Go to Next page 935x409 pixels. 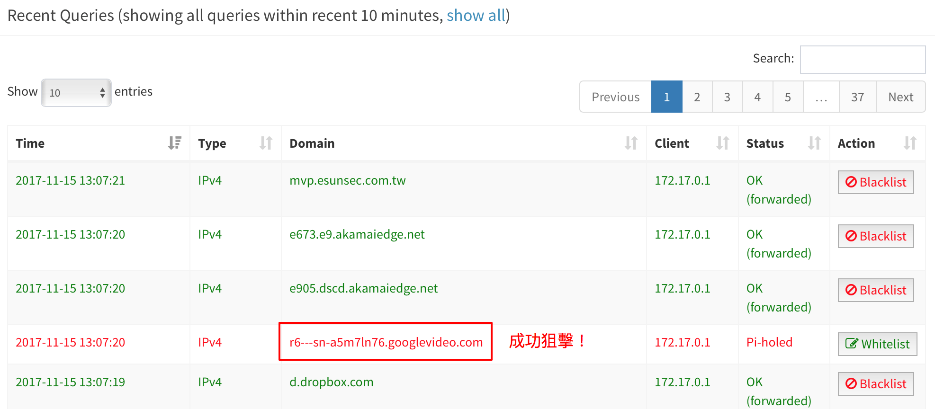click(900, 97)
